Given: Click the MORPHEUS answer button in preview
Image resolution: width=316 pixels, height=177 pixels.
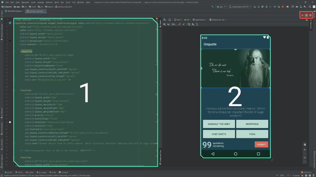Looking at the screenshot, I should pyautogui.click(x=252, y=124).
